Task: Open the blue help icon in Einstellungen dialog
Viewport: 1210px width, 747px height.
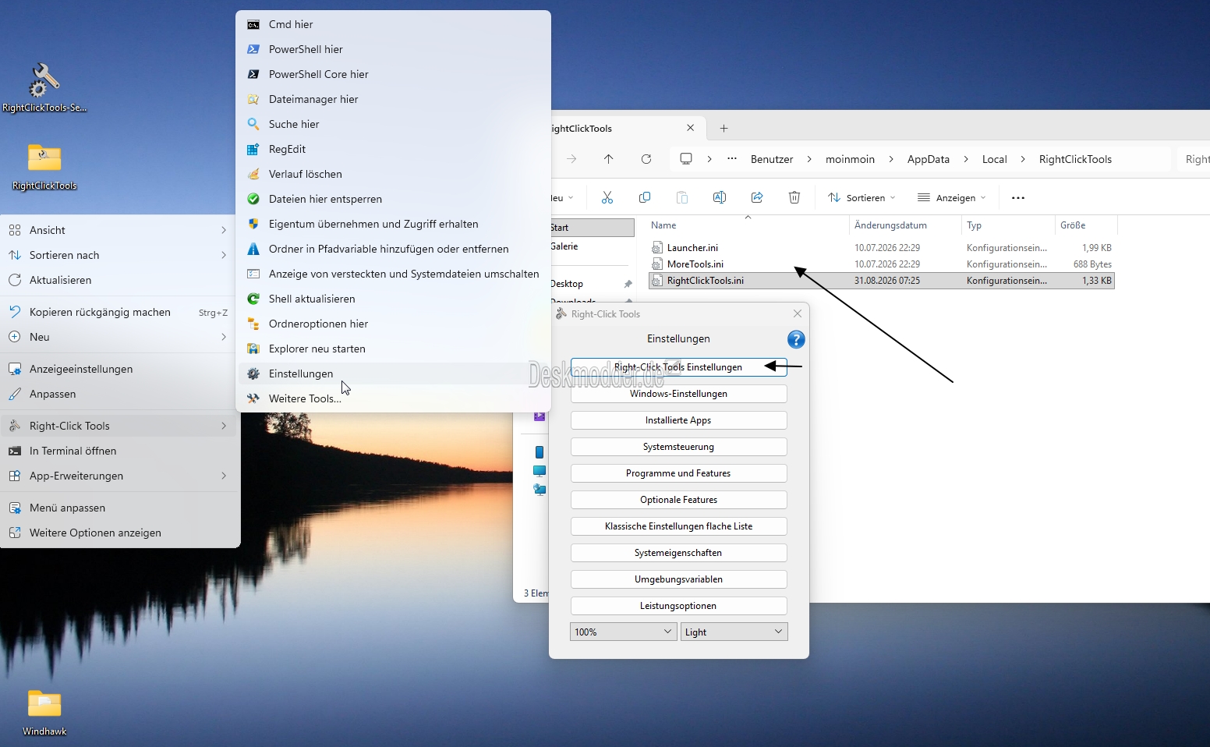Action: pyautogui.click(x=796, y=339)
